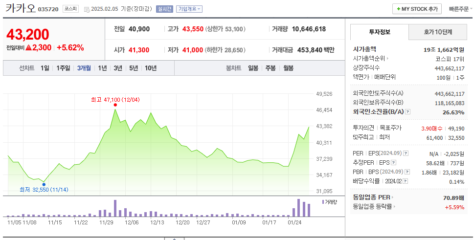This screenshot has width=474, height=240.
Task: Click the change rate +5.62%
Action: click(x=70, y=48)
